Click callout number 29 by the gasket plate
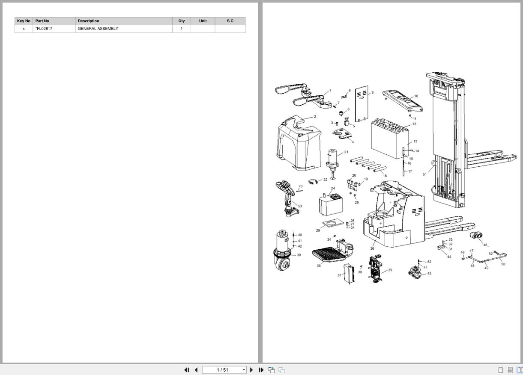The width and height of the screenshot is (523, 375). [318, 230]
